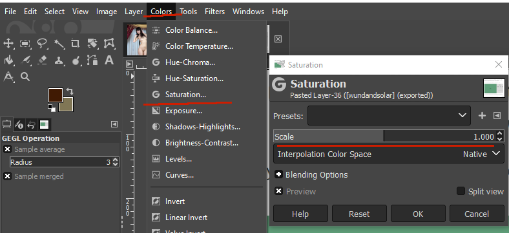The image size is (509, 233).
Task: Select the Zoom magnifier tool
Action: tap(25, 77)
